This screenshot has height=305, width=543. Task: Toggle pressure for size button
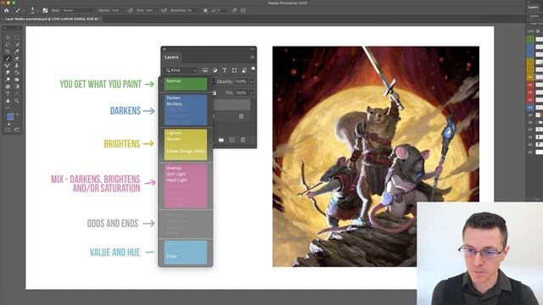tap(234, 10)
